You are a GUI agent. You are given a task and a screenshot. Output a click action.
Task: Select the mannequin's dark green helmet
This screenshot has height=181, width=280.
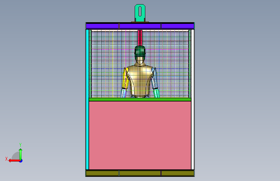pos(140,51)
